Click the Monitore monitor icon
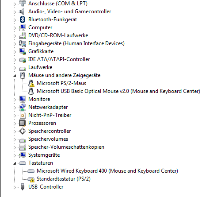This screenshot has width=206, height=197. [x=23, y=99]
